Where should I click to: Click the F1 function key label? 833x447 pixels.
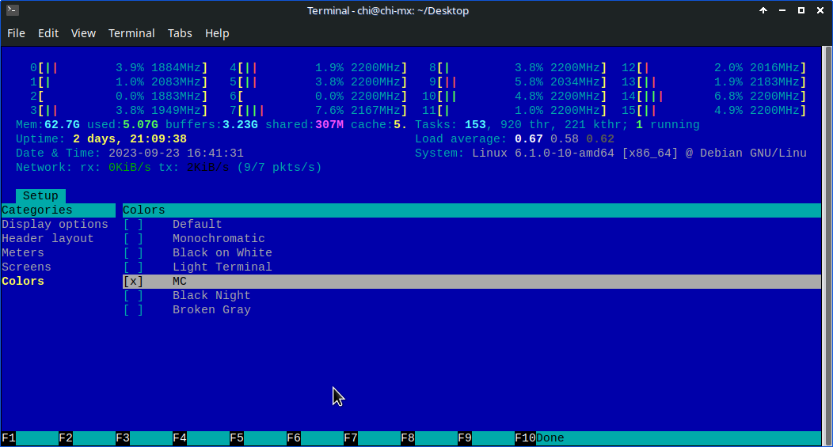coord(9,438)
